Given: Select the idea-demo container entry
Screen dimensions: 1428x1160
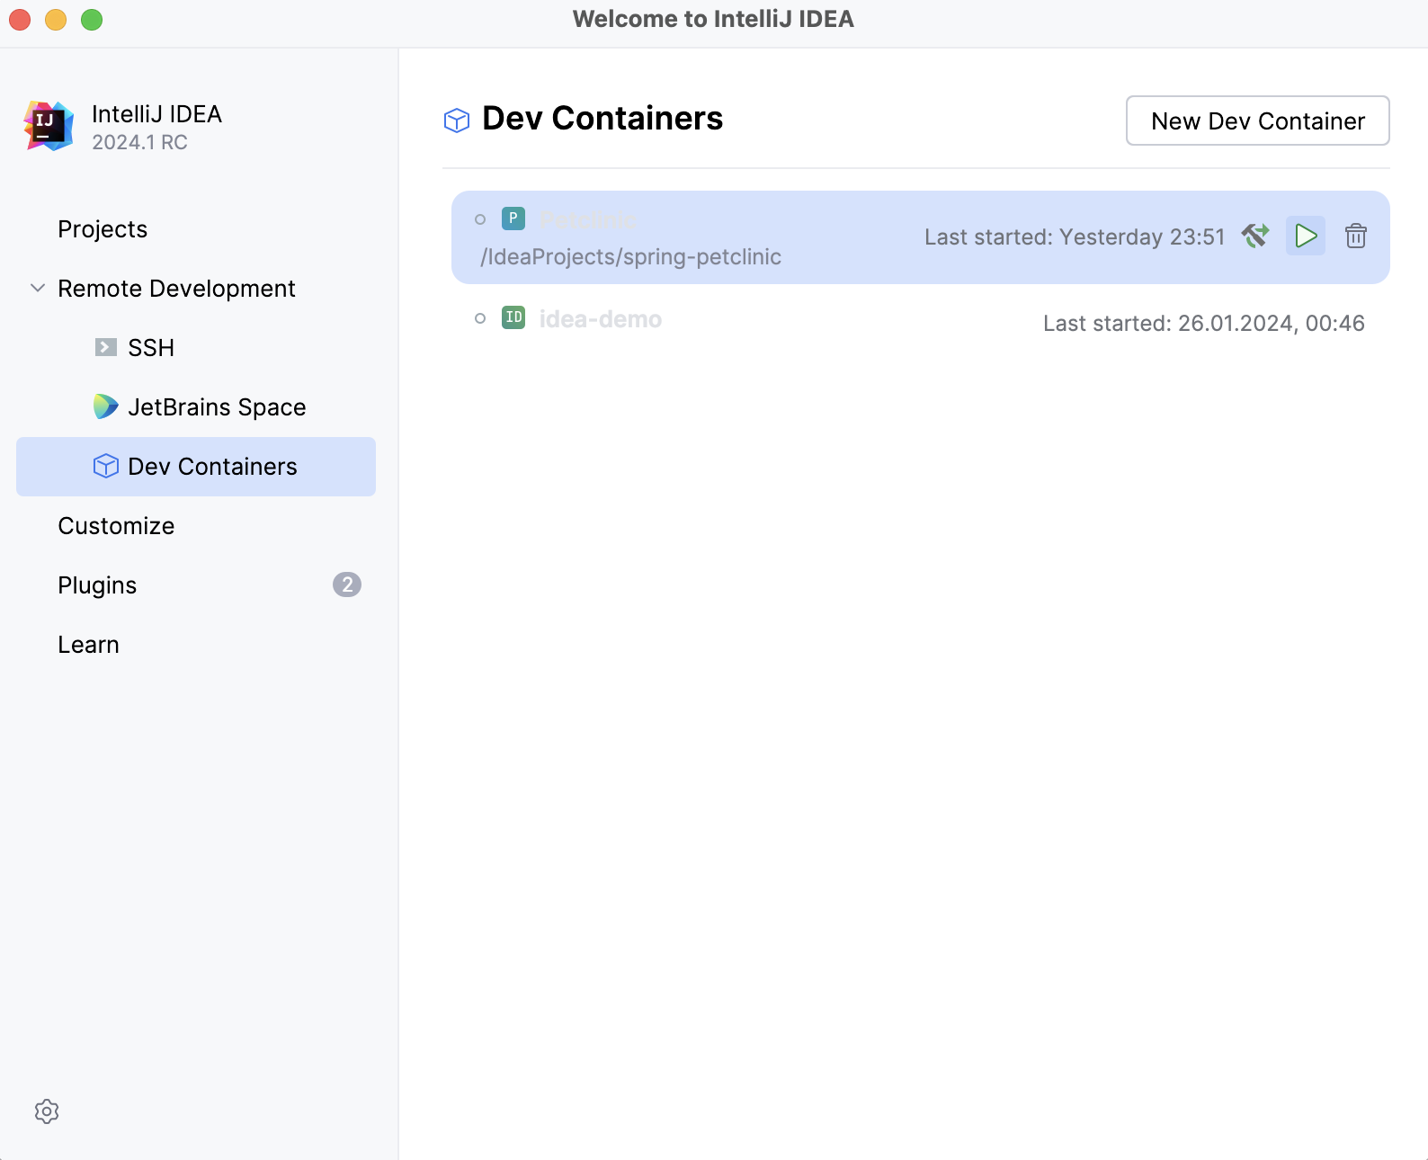Looking at the screenshot, I should click(921, 322).
